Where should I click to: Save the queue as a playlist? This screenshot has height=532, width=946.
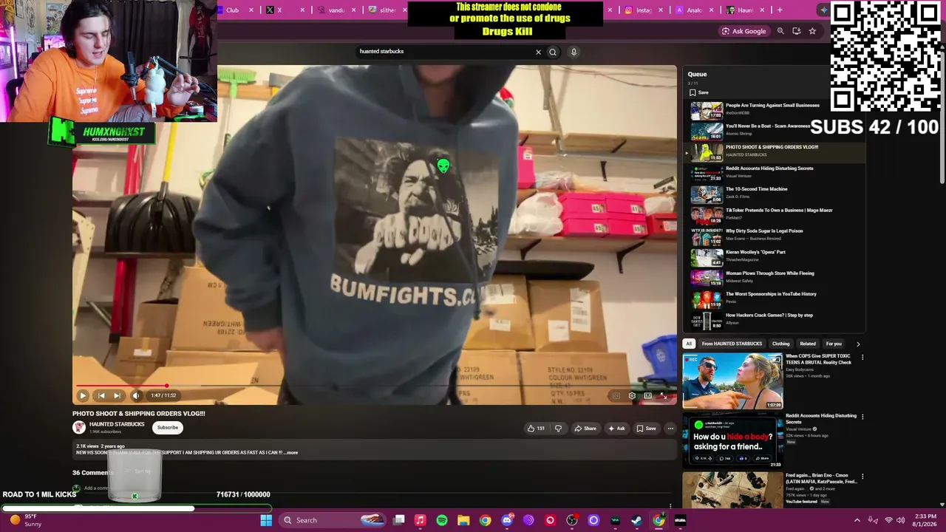[698, 92]
